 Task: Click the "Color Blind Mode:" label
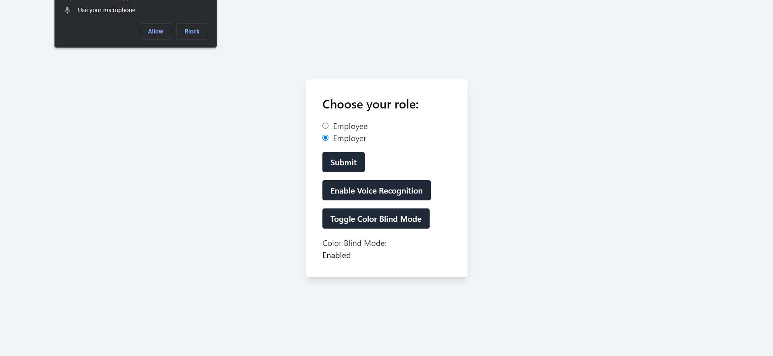pyautogui.click(x=354, y=243)
